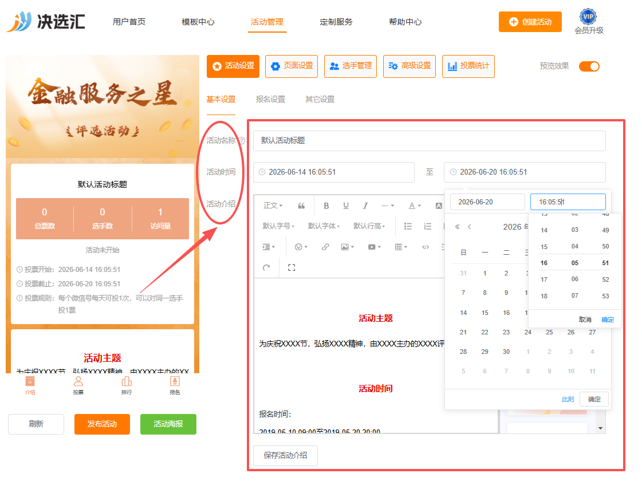Open the insert table dropdown
642x489 pixels.
click(x=401, y=247)
